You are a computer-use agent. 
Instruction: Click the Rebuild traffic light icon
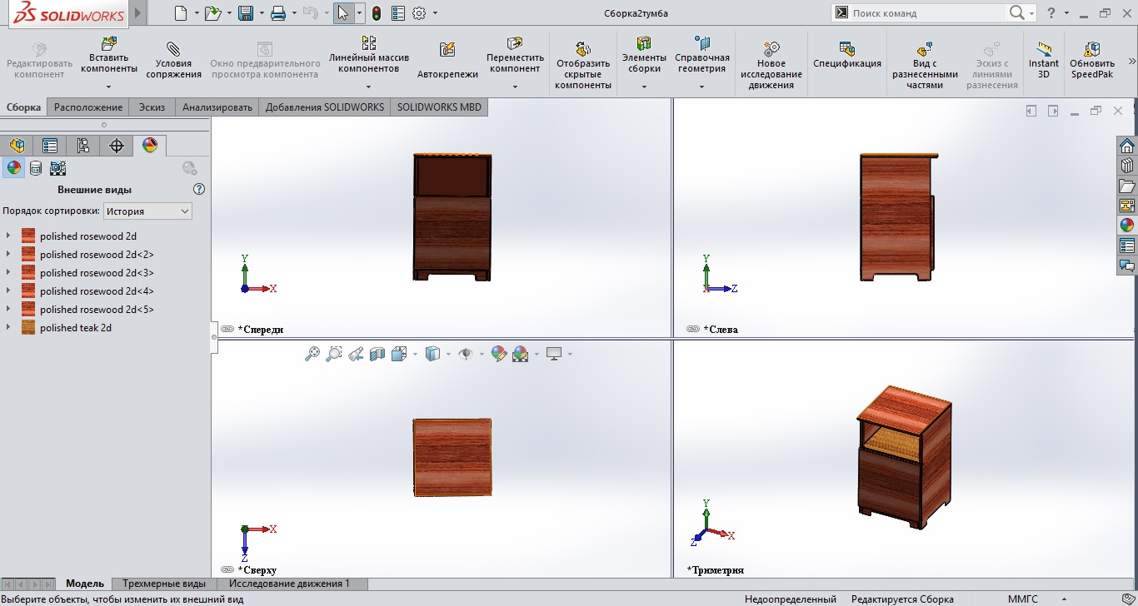click(x=377, y=13)
